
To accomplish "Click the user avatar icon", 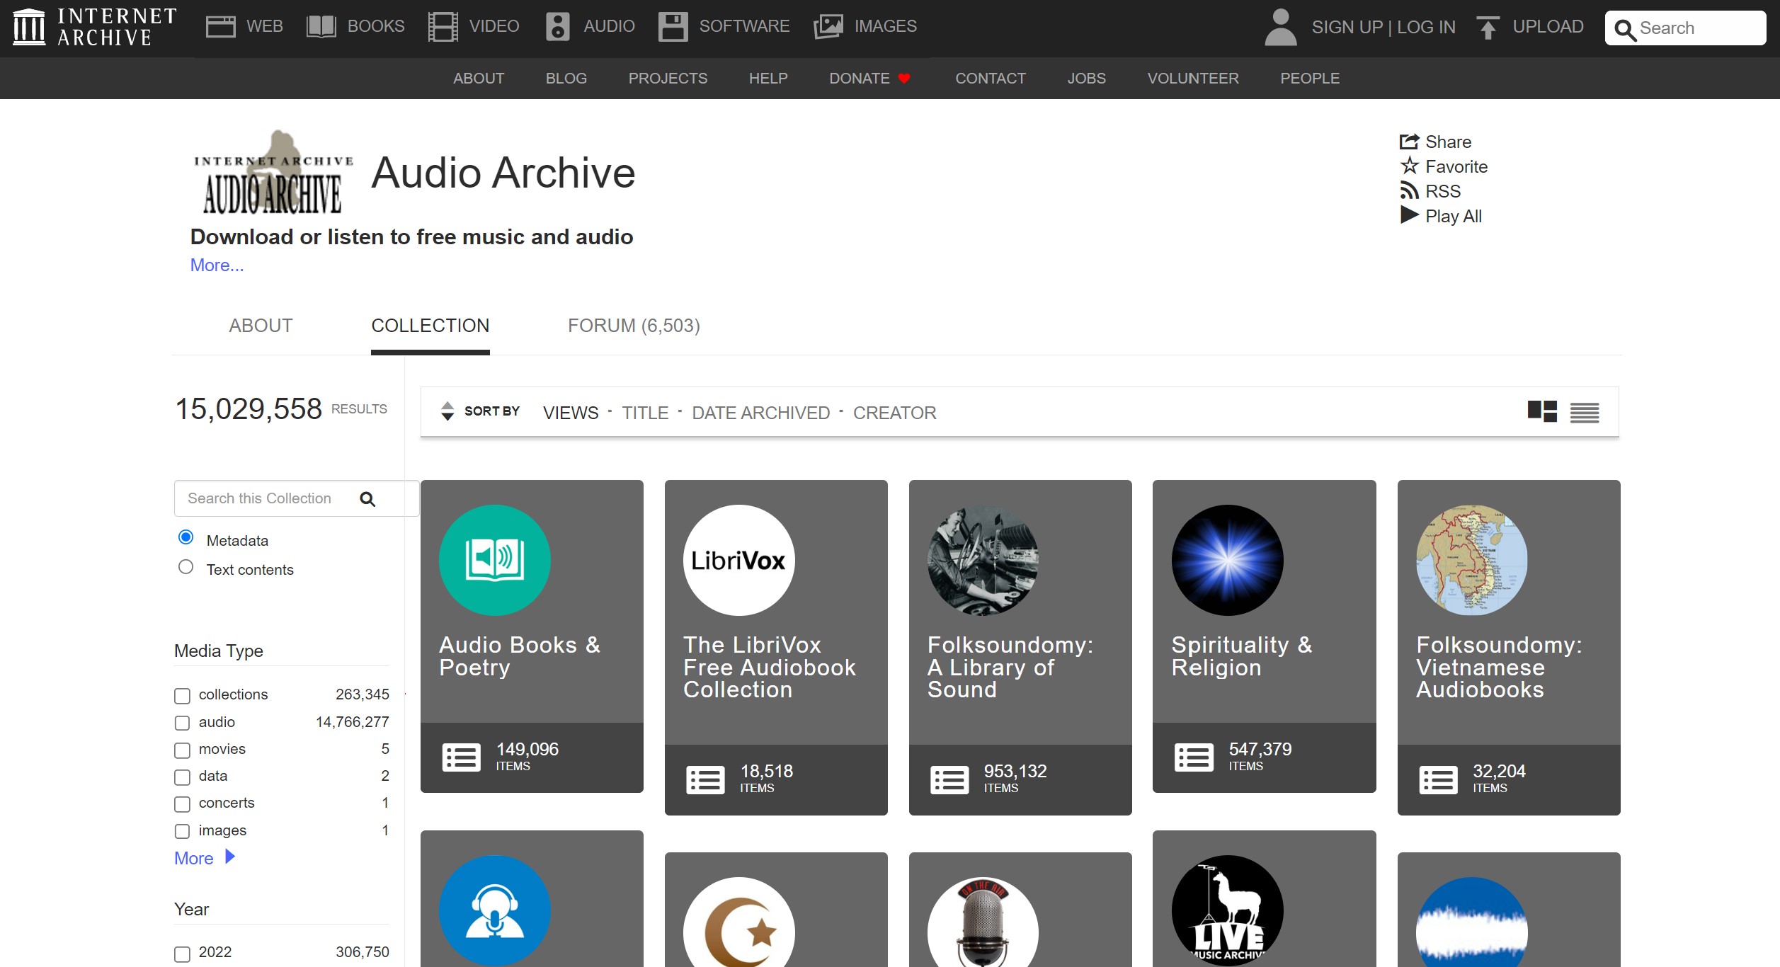I will click(x=1280, y=27).
